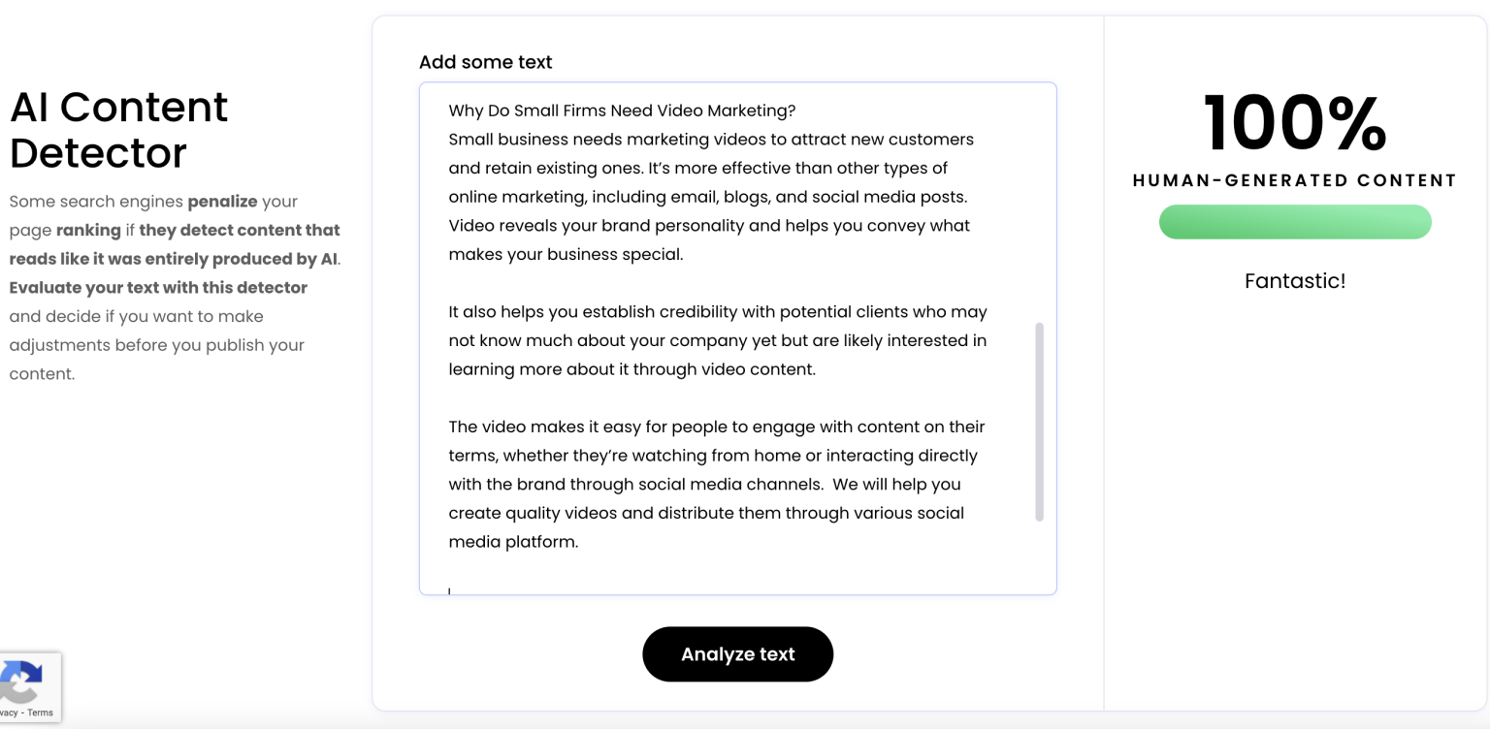The image size is (1490, 729).
Task: Click the text area's vertical scrollbar
Action: pos(1039,422)
